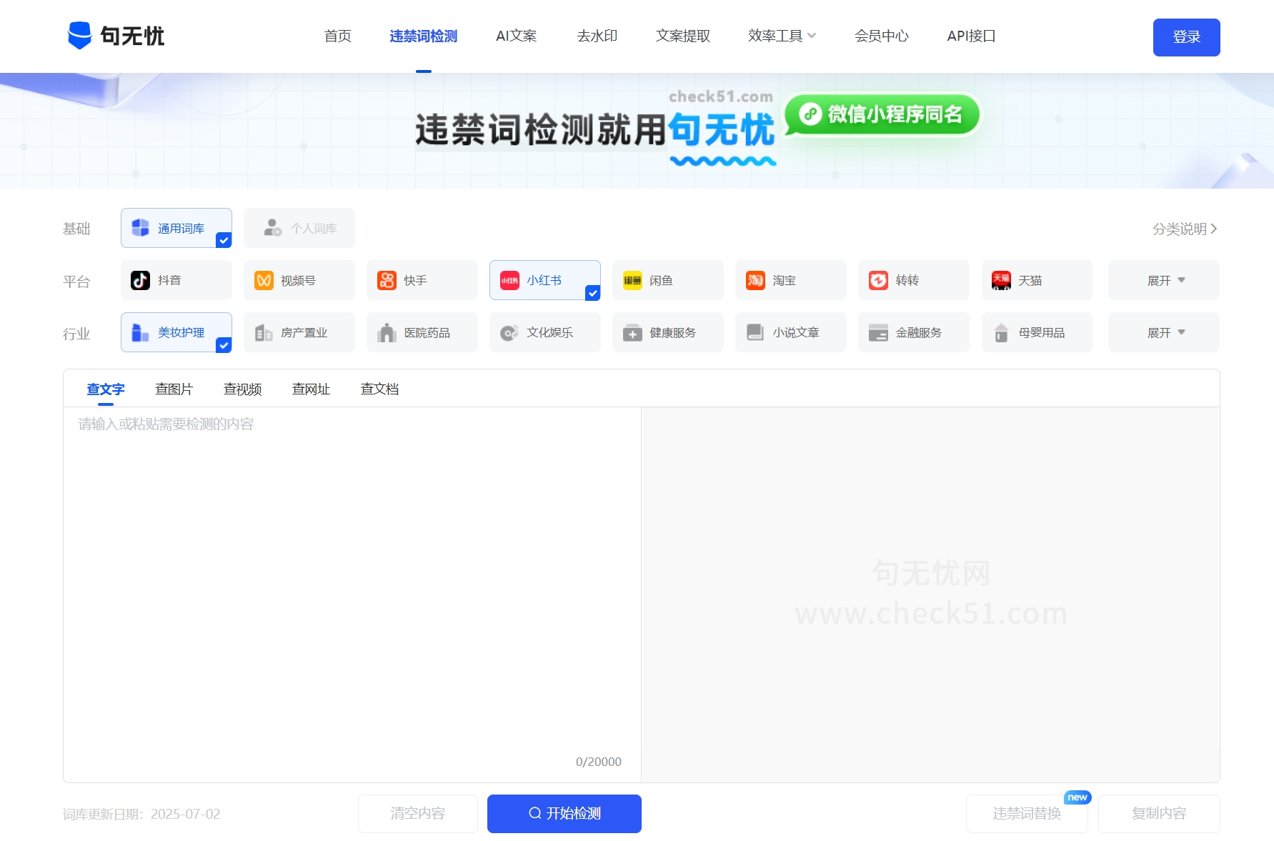Select the 金融服务 industry option
This screenshot has height=841, width=1274.
tap(914, 332)
